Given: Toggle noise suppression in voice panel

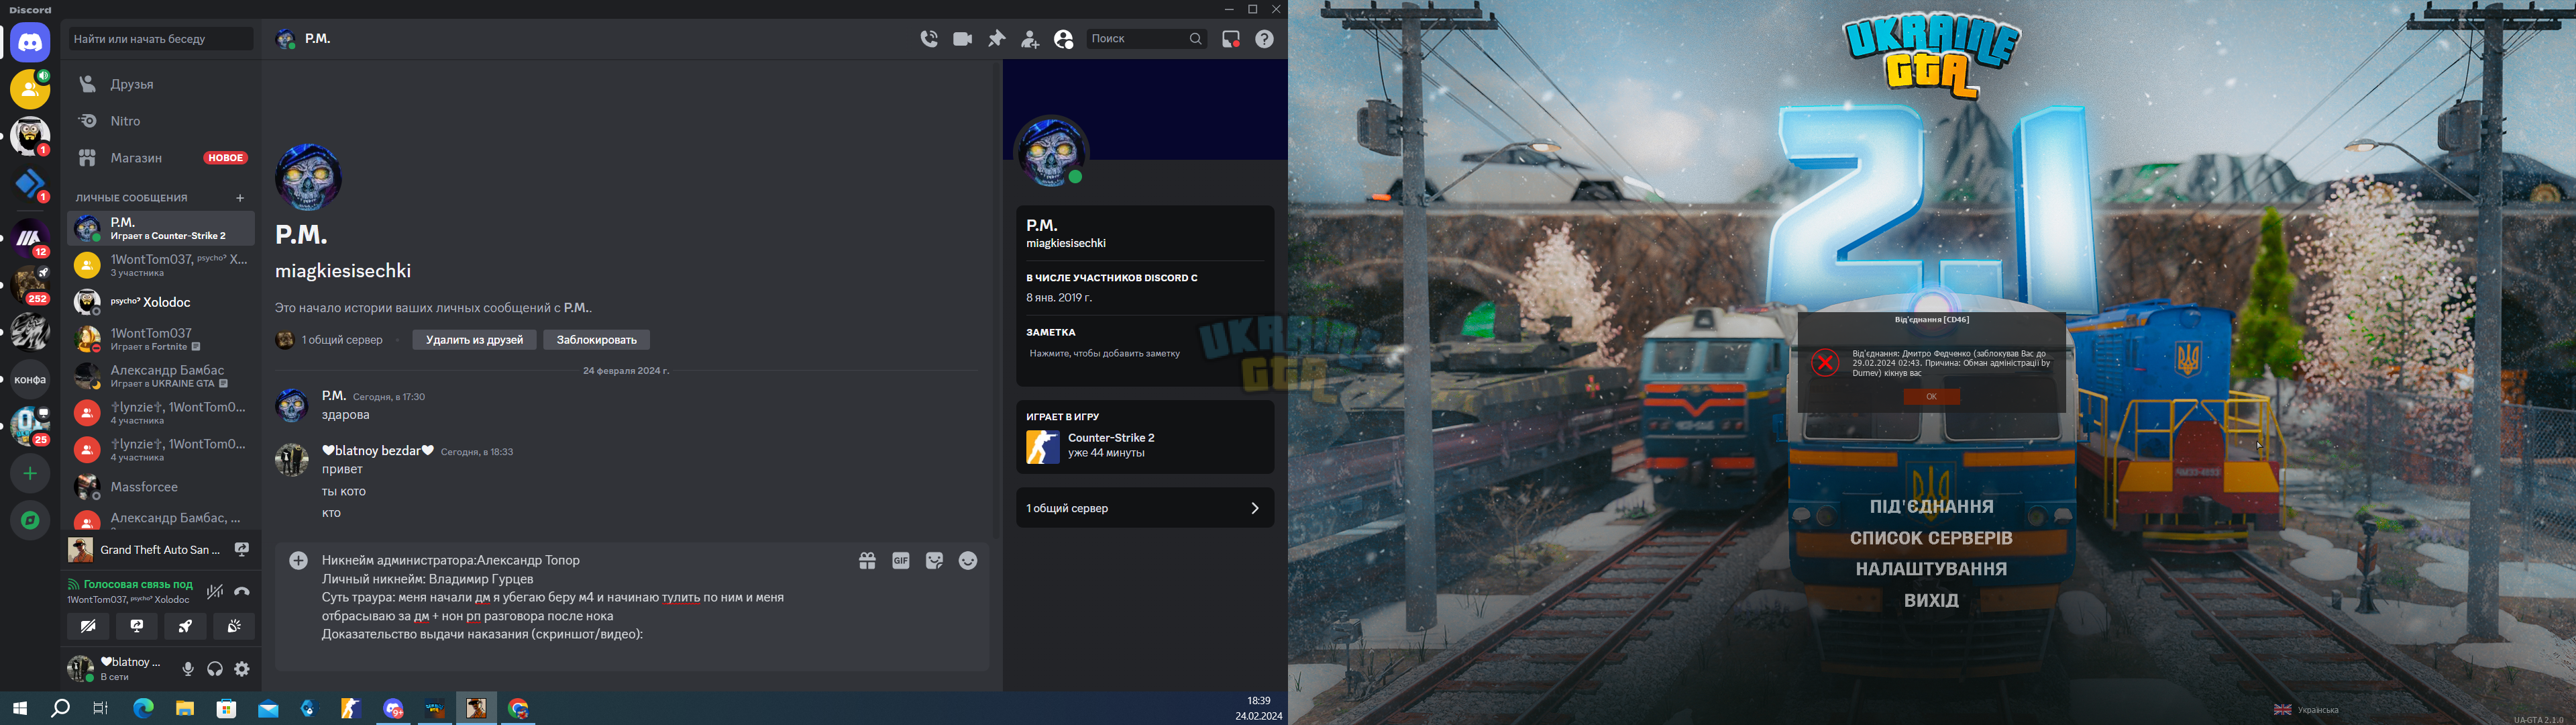Looking at the screenshot, I should click(x=215, y=592).
